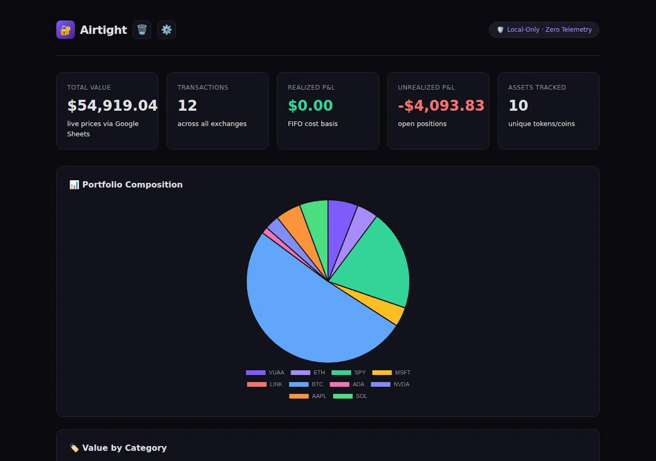Image resolution: width=656 pixels, height=461 pixels.
Task: Toggle VUAA legend swatch
Action: pos(255,372)
